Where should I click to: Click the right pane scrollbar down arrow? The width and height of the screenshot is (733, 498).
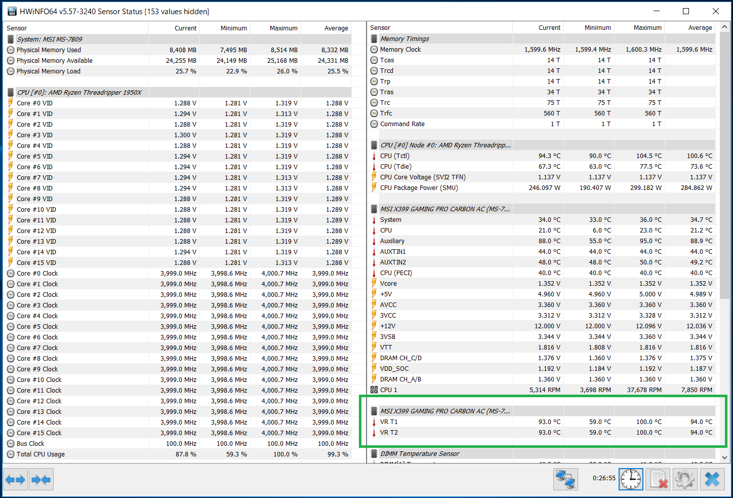coord(724,457)
